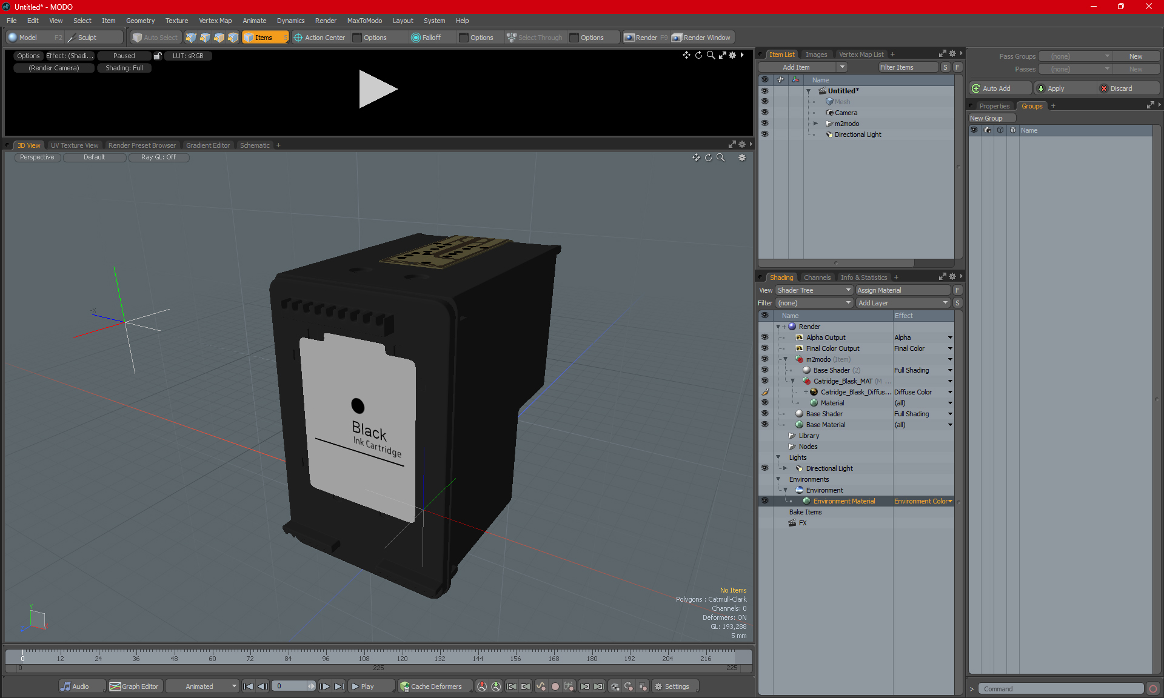The image size is (1164, 698).
Task: Open the Audio panel
Action: [x=82, y=686]
